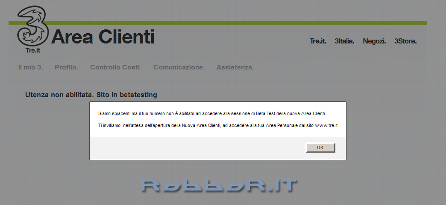Open the 3Italia link

pos(344,41)
